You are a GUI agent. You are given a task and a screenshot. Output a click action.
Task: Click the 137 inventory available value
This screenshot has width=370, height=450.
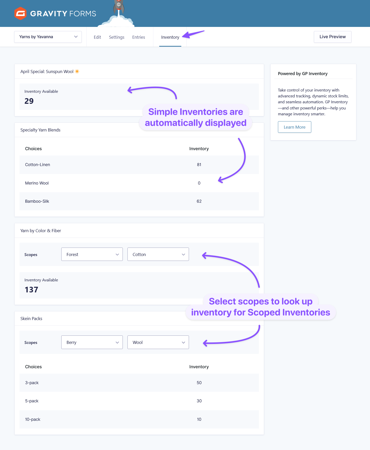point(31,290)
